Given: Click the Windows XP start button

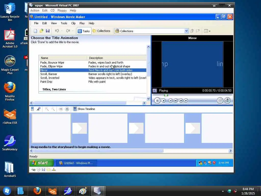Looking at the screenshot, I should point(42,163).
